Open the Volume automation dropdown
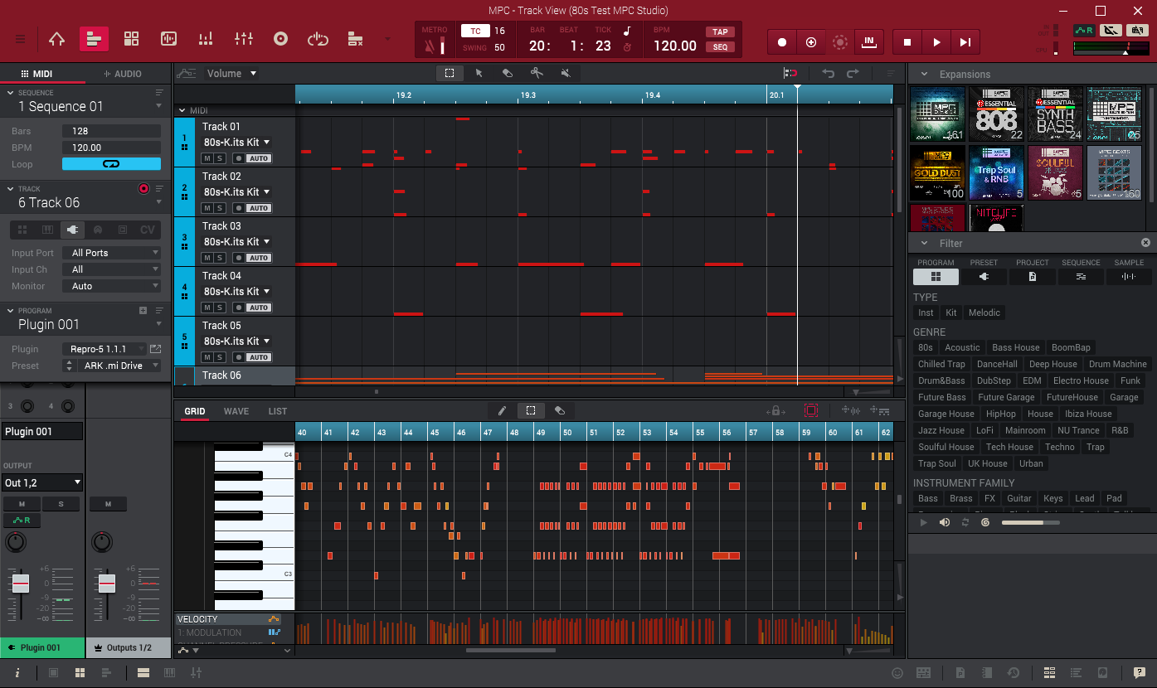 point(231,73)
